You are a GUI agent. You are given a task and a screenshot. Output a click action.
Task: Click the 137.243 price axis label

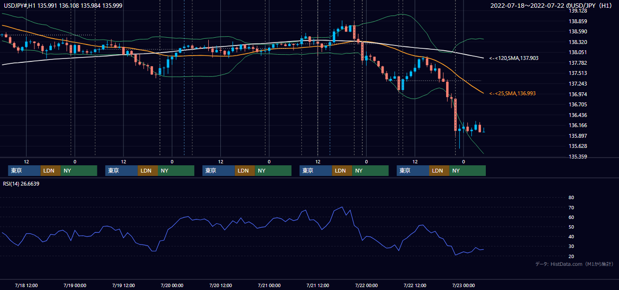pos(578,84)
